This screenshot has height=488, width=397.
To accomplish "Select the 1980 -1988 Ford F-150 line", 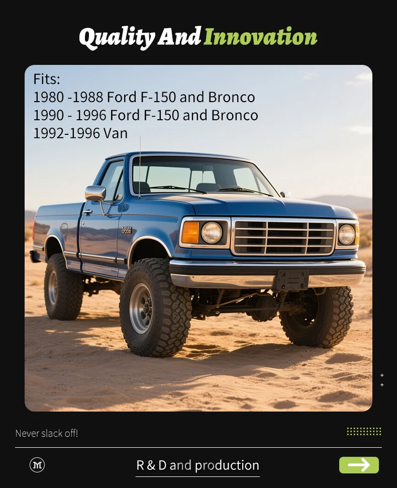I will [144, 97].
